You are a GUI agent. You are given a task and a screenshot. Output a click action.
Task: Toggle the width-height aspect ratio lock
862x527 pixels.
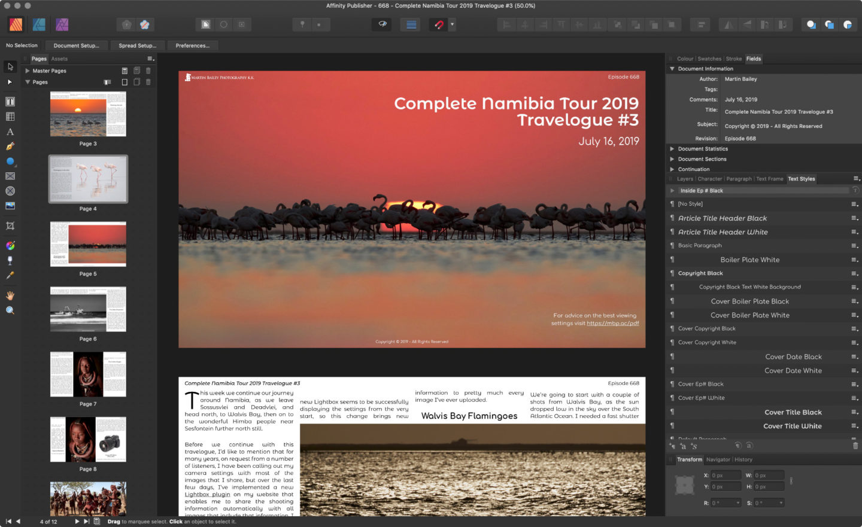pyautogui.click(x=791, y=481)
